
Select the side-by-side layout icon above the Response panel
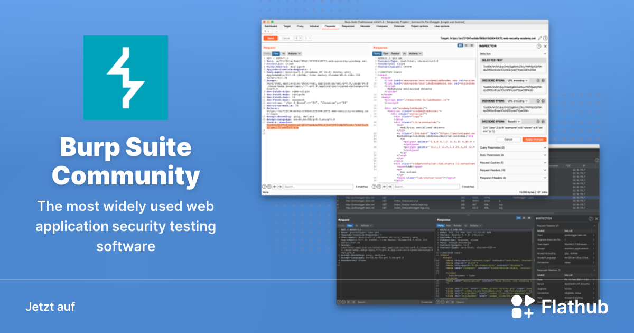click(x=459, y=45)
